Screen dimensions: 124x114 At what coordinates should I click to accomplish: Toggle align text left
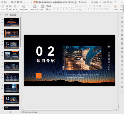click(85, 9)
